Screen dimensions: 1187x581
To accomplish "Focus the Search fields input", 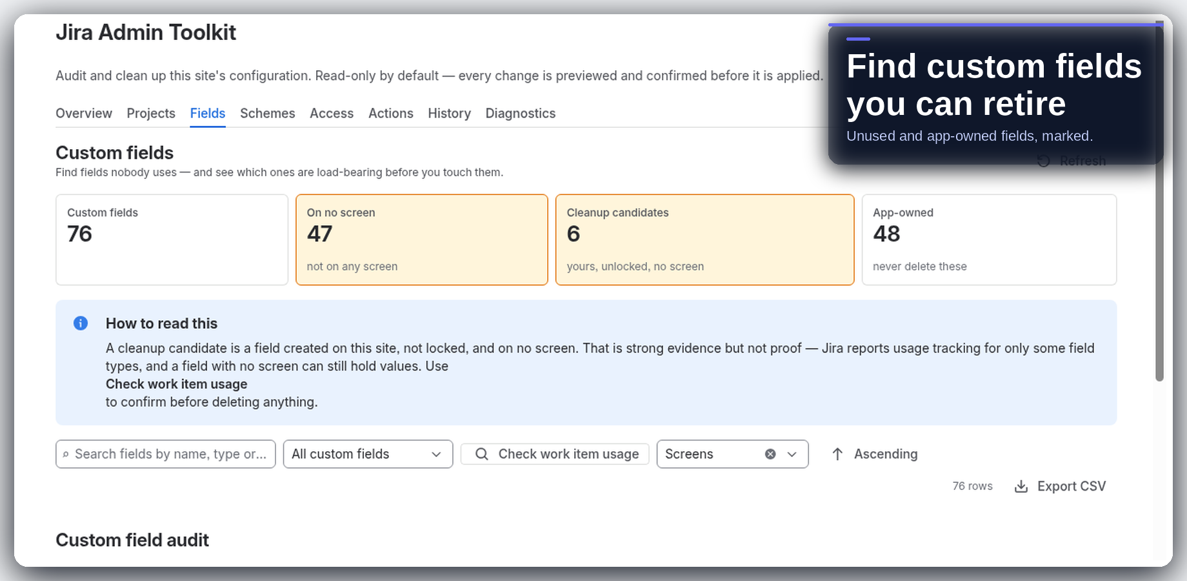I will [166, 454].
